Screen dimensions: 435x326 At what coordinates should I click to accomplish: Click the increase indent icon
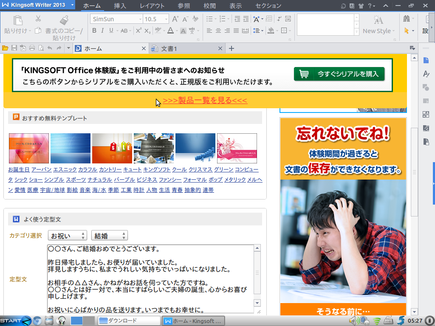click(246, 19)
